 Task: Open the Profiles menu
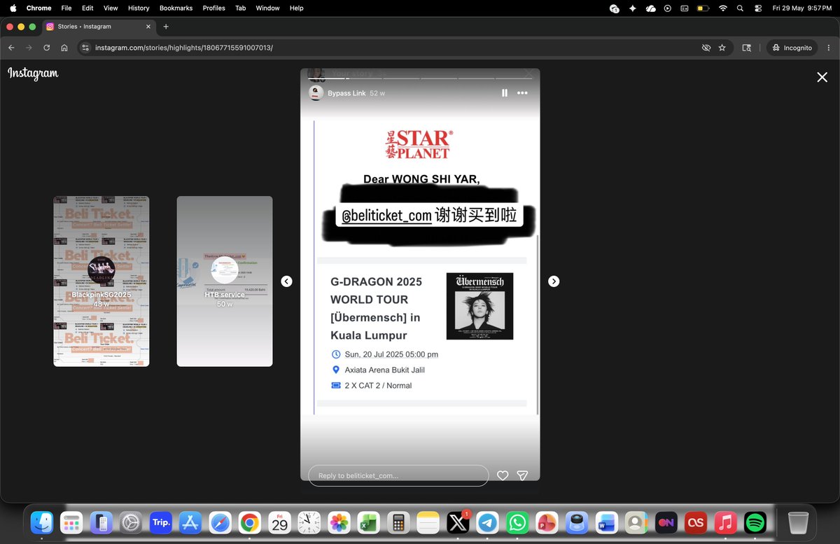(x=213, y=8)
